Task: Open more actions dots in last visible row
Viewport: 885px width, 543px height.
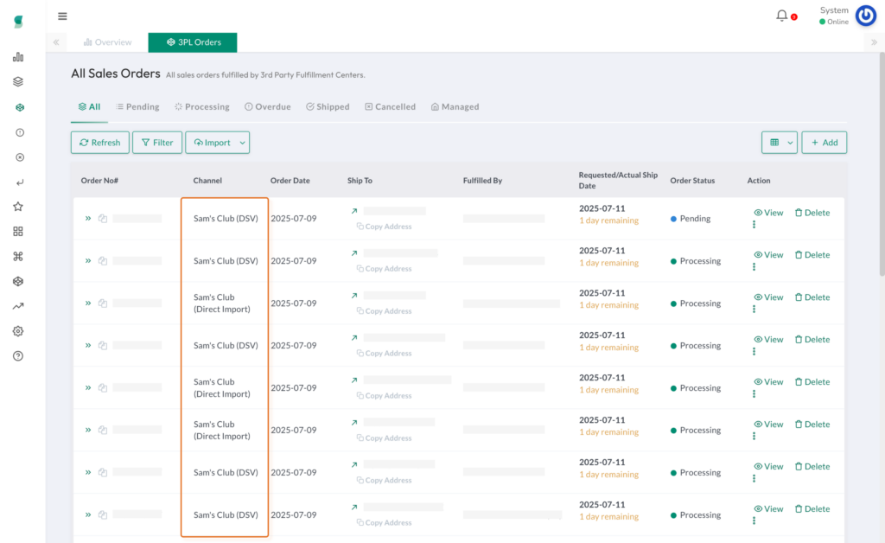Action: coord(754,521)
